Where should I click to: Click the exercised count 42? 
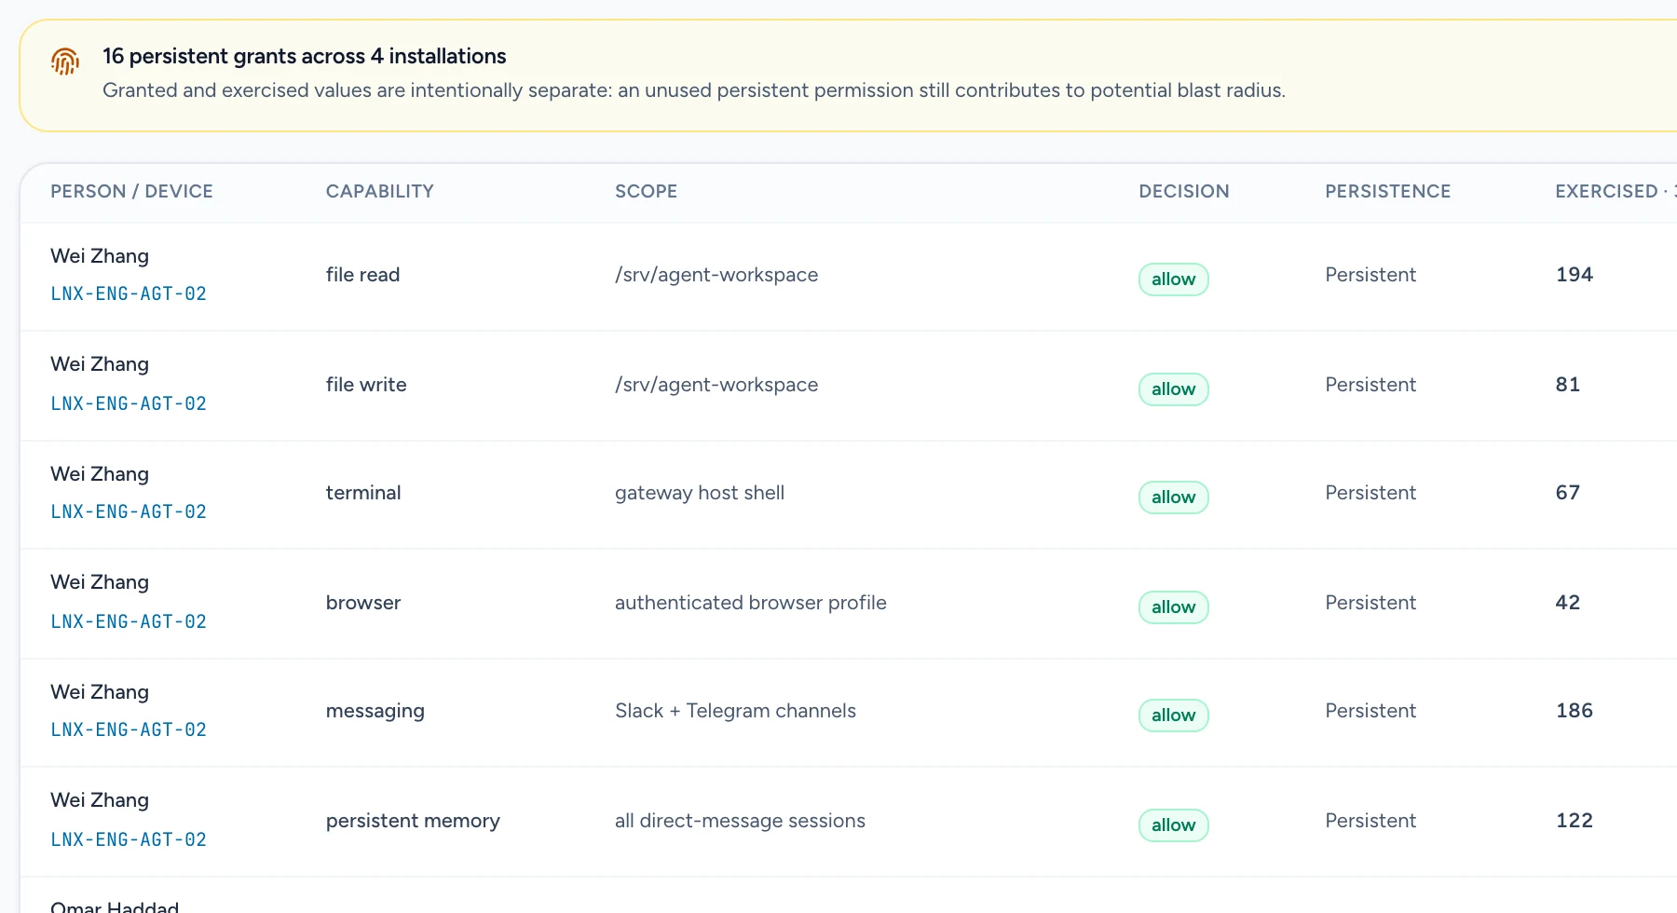pyautogui.click(x=1568, y=603)
